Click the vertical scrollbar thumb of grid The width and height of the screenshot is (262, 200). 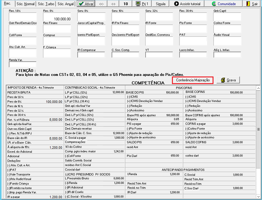point(258,129)
